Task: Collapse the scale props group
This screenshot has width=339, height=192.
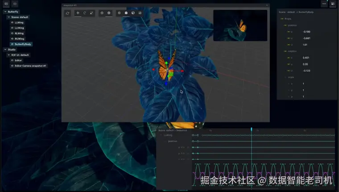Action: click(x=285, y=77)
